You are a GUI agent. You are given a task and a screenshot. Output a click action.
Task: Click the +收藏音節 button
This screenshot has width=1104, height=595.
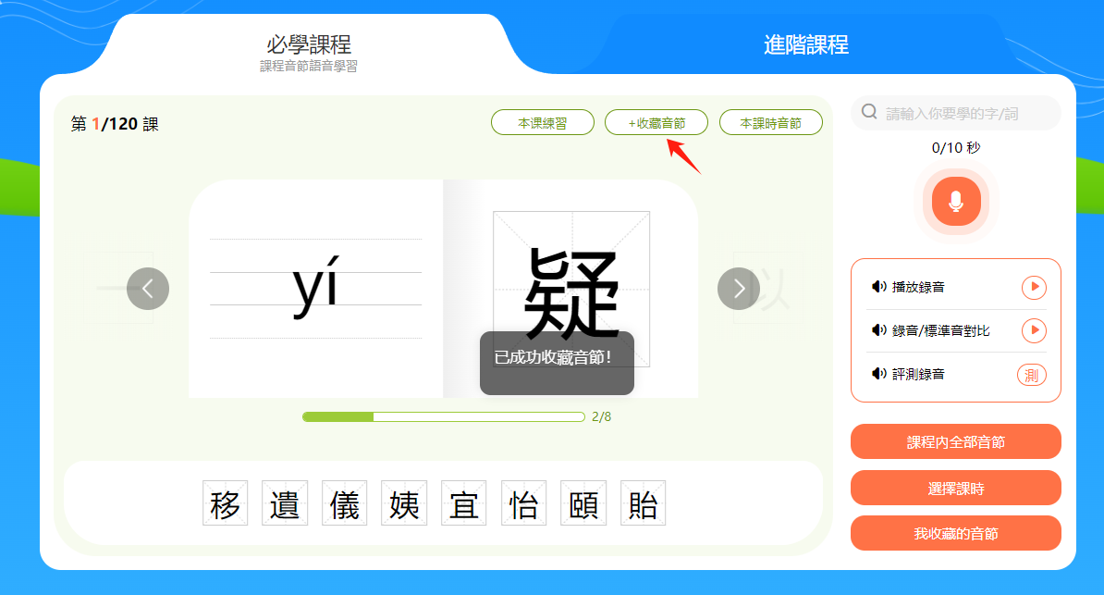pyautogui.click(x=656, y=122)
